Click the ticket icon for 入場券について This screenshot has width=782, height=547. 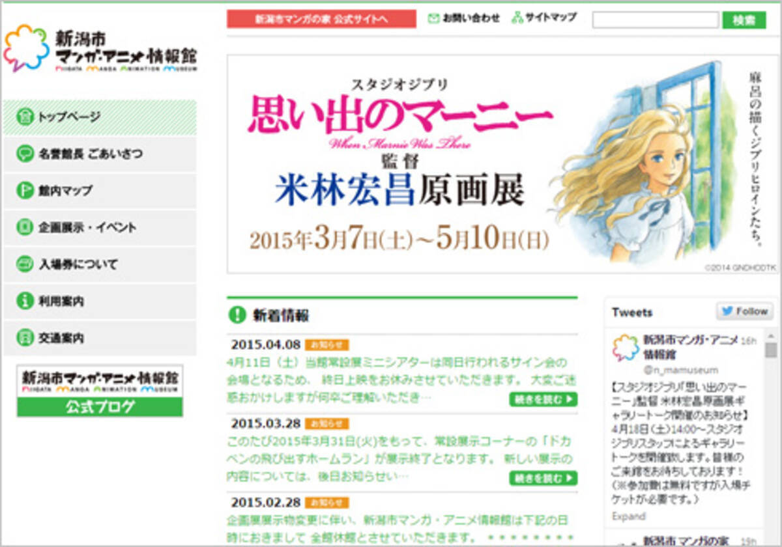(25, 264)
